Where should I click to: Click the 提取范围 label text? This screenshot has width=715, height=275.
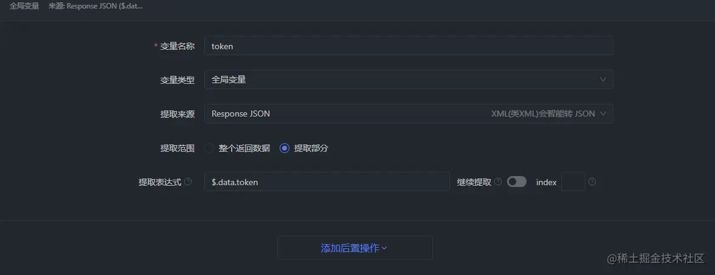point(177,148)
